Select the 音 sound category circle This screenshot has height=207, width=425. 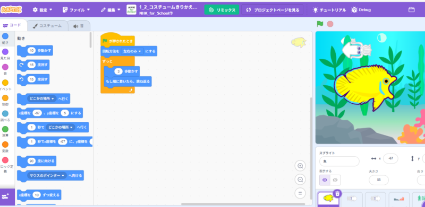click(x=5, y=67)
